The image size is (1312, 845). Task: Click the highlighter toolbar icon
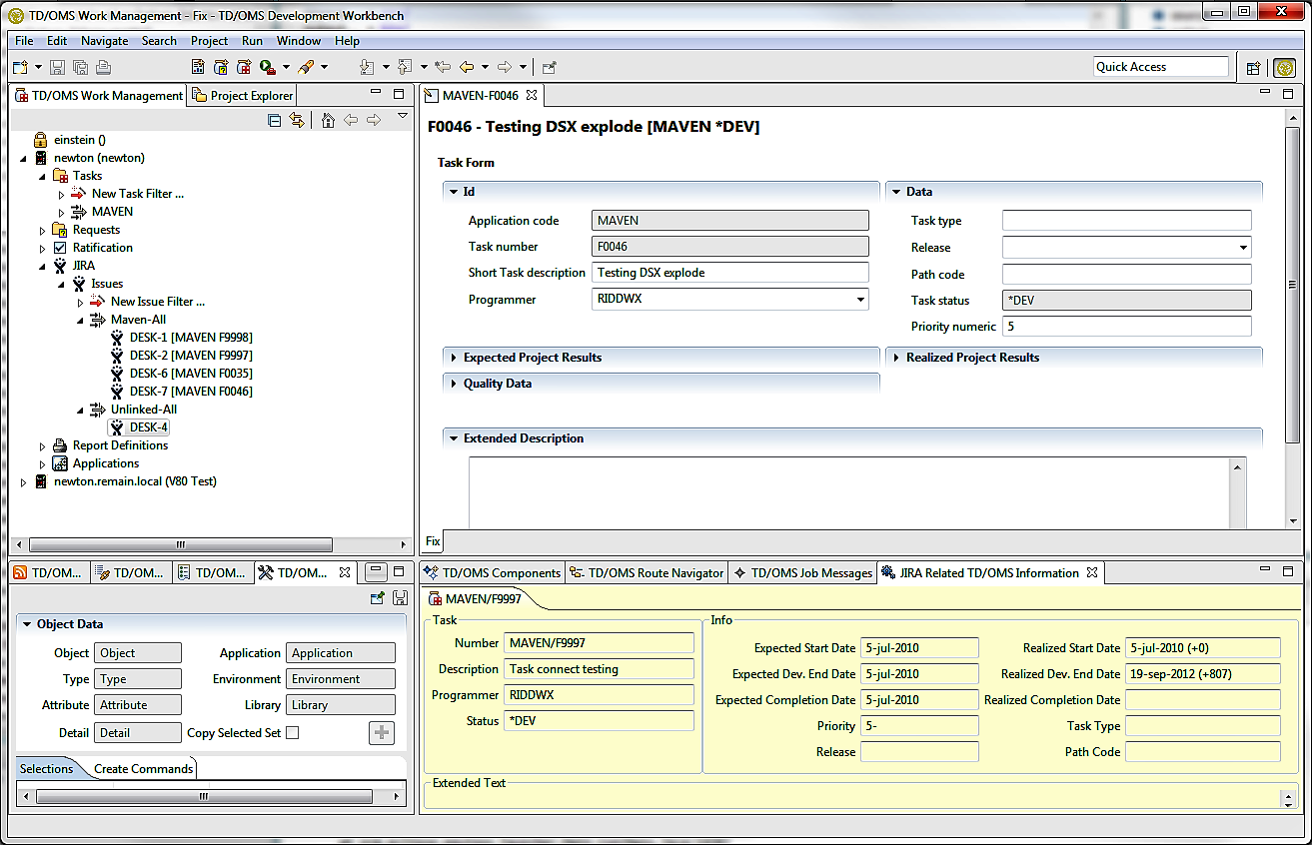click(x=308, y=66)
